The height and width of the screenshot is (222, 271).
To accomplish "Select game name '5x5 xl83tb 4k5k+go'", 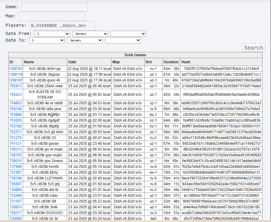I will pyautogui.click(x=45, y=69).
